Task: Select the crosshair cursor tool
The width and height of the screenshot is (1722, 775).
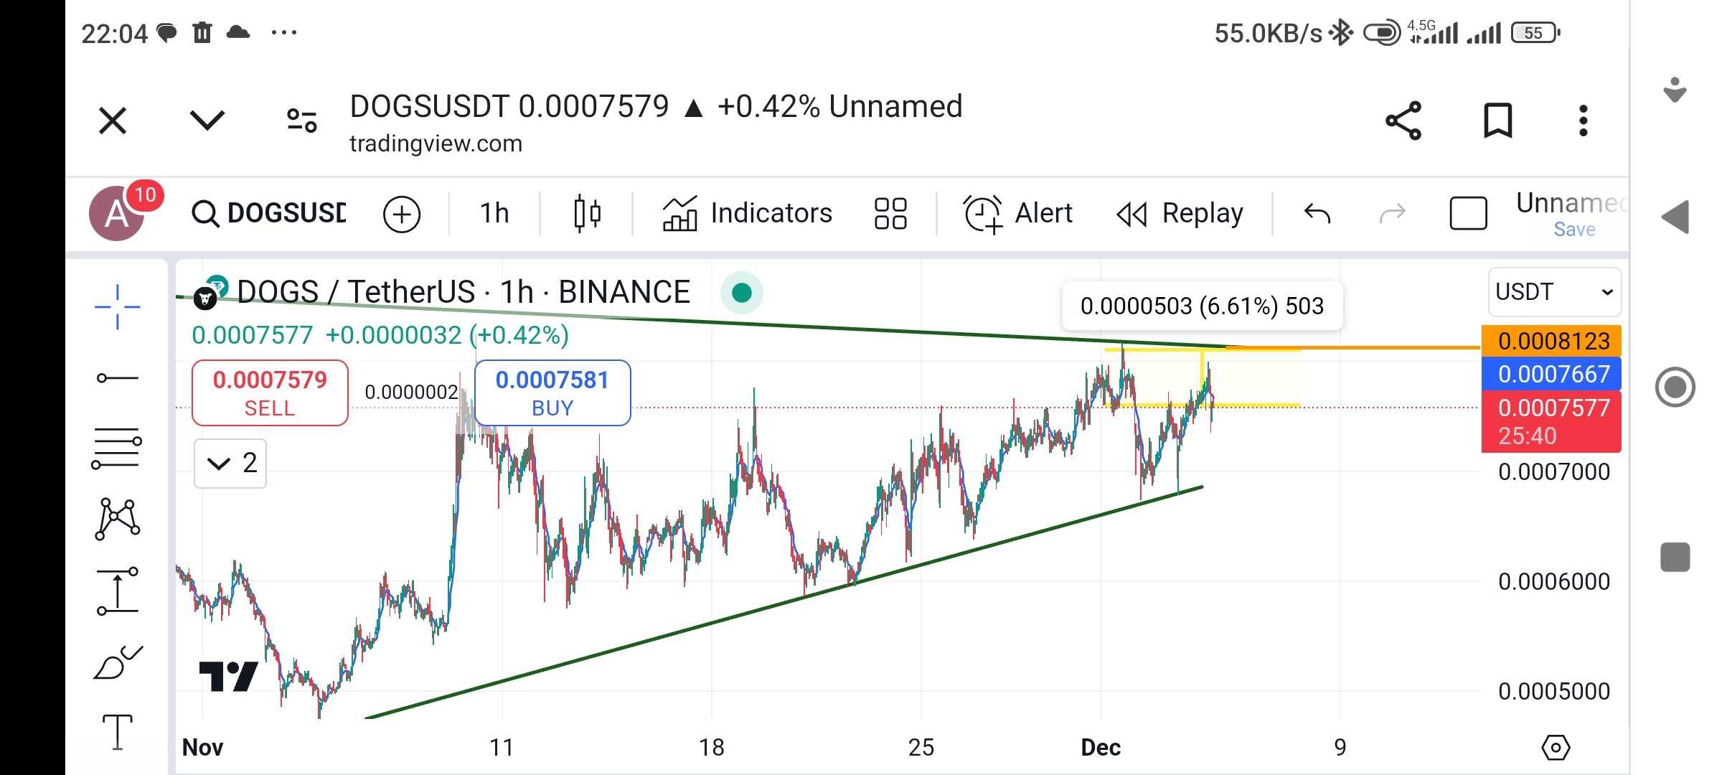Action: click(x=117, y=307)
